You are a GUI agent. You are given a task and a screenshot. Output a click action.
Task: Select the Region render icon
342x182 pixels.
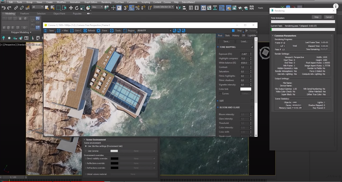pyautogui.click(x=125, y=31)
